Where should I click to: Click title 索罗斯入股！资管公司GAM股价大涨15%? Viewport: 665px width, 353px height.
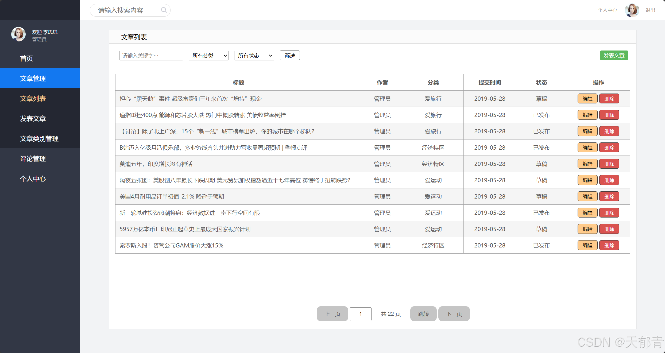click(x=171, y=245)
